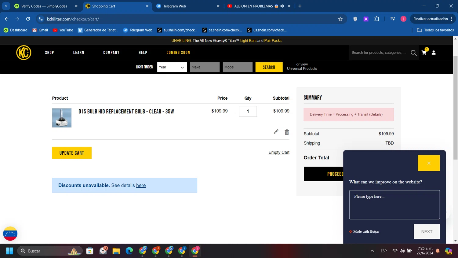
Task: Switch to the Telegram Web tab
Action: coord(188,6)
